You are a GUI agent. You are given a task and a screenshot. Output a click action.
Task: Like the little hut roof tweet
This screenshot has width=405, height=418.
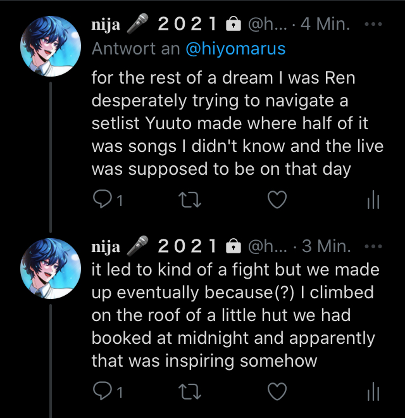pyautogui.click(x=277, y=392)
